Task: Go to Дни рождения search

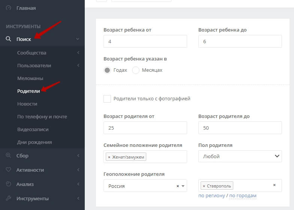Action: (34, 142)
